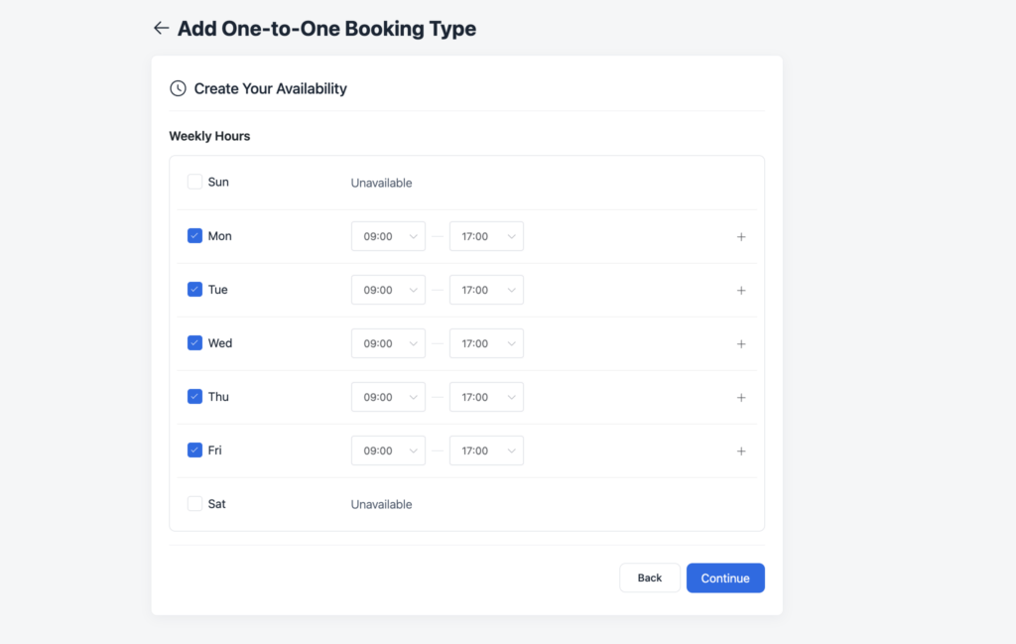
Task: Open the Thu start time dropdown
Action: (388, 397)
